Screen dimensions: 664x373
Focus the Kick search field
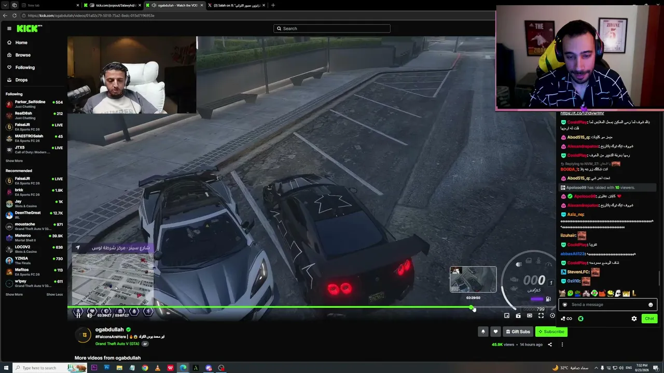click(332, 28)
